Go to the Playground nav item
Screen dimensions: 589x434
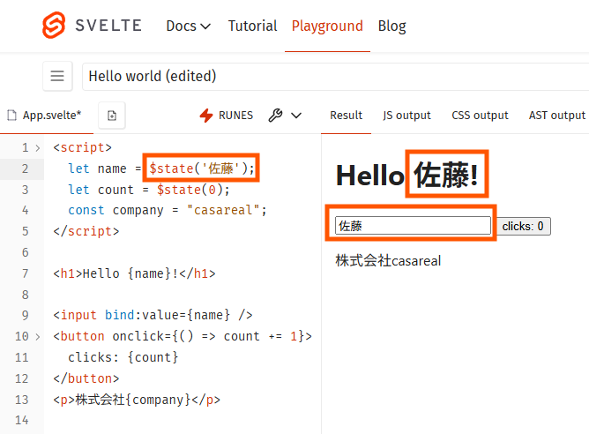(327, 26)
